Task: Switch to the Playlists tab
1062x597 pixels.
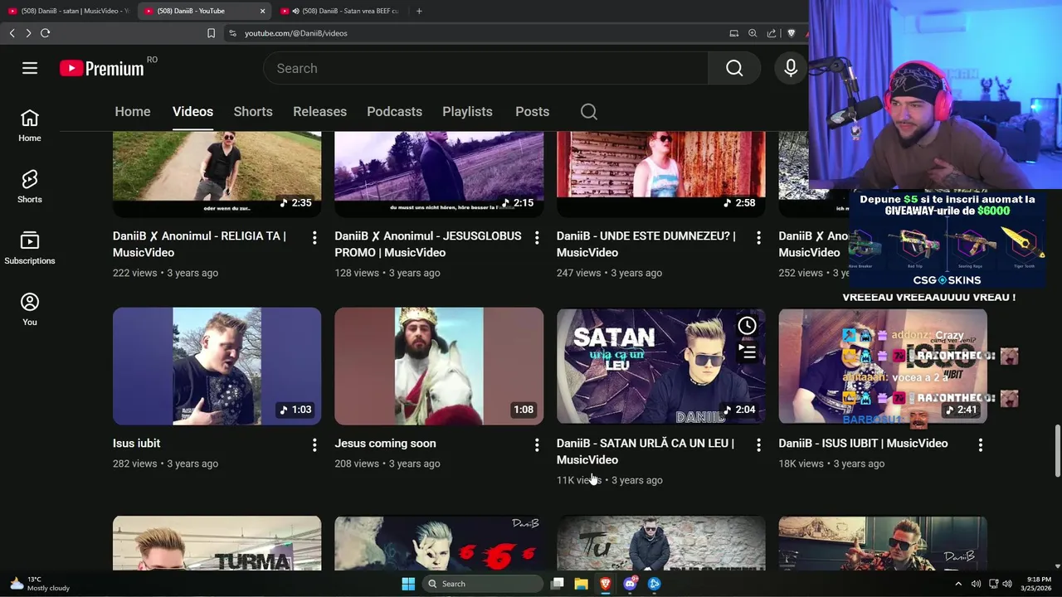Action: pyautogui.click(x=467, y=112)
